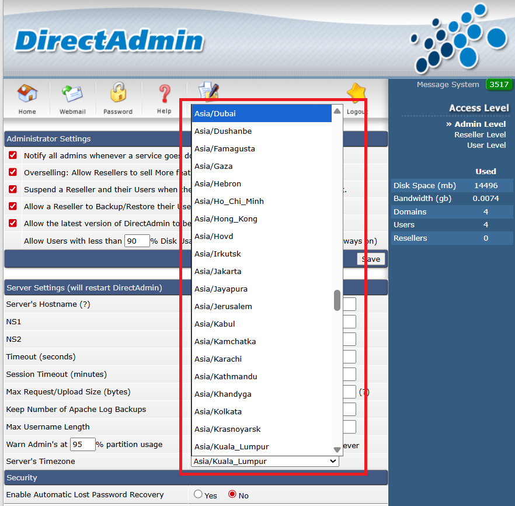
Task: Open Message System count 3517
Action: coord(499,85)
